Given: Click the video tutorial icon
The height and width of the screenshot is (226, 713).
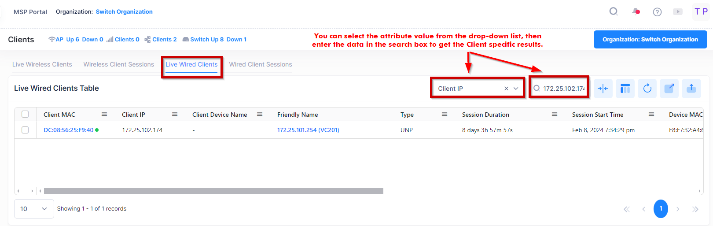Looking at the screenshot, I should tap(678, 12).
